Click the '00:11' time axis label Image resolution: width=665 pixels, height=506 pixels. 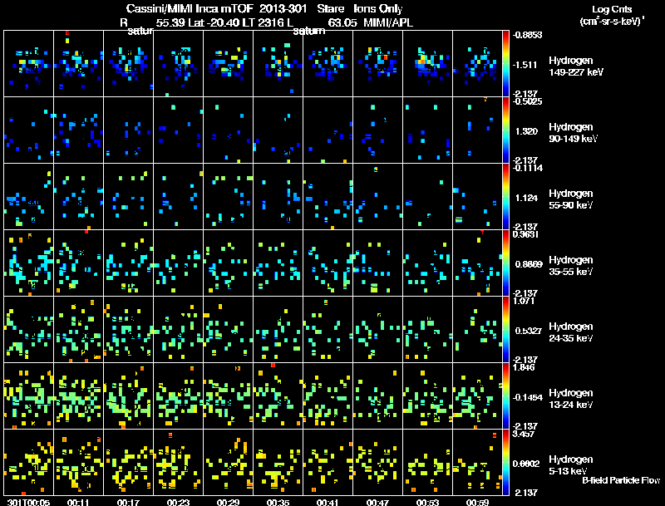[78, 502]
